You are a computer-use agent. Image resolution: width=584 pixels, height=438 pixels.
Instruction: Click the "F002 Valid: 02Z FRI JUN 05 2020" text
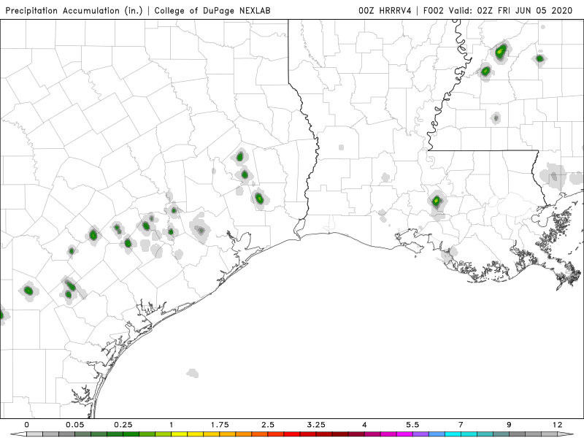(498, 10)
